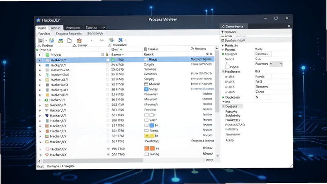Toggle the green Fomper expander arrow
327x184 pixels.
tap(223, 54)
